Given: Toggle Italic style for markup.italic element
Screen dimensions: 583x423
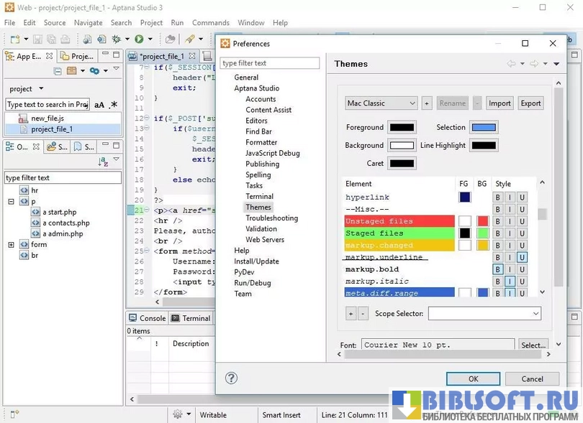Looking at the screenshot, I should tap(510, 282).
